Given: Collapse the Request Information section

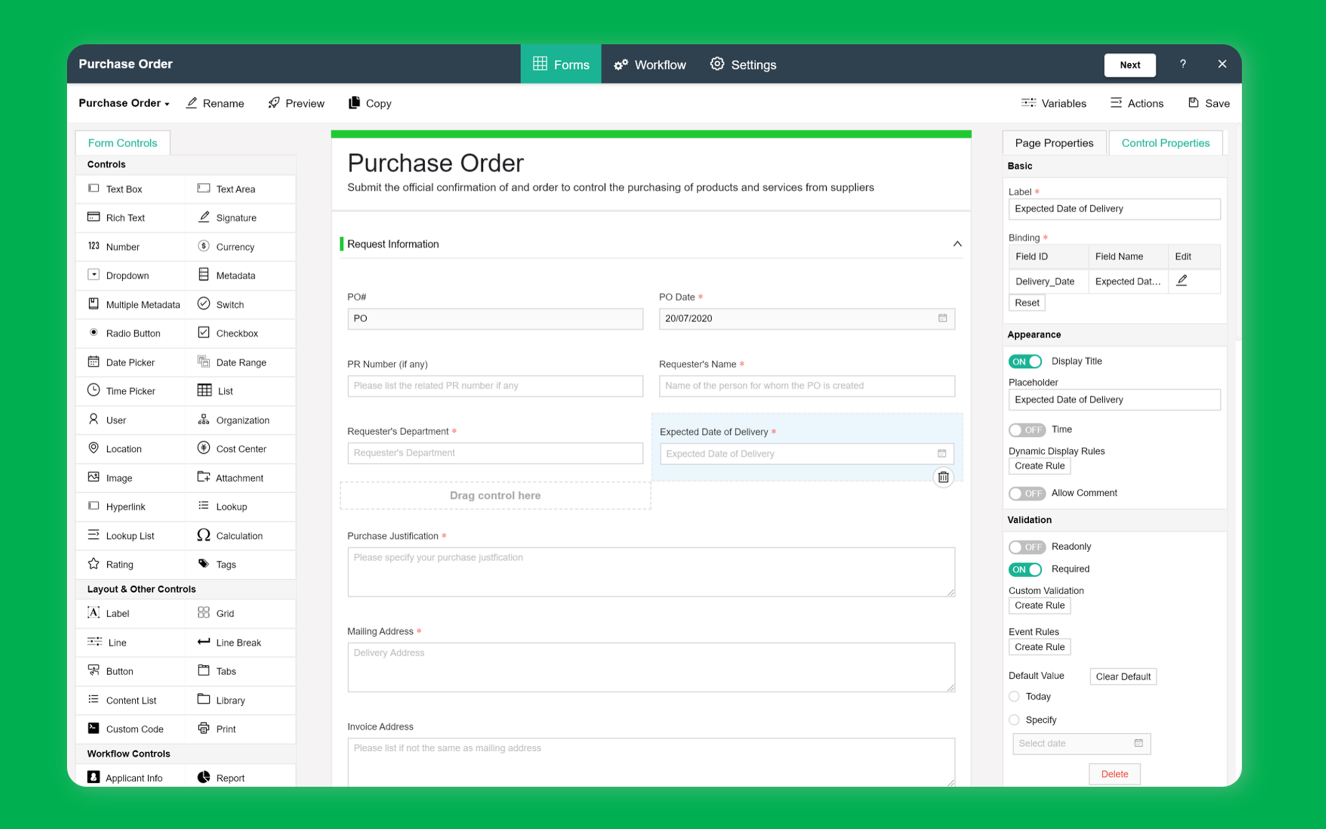Looking at the screenshot, I should pos(957,244).
